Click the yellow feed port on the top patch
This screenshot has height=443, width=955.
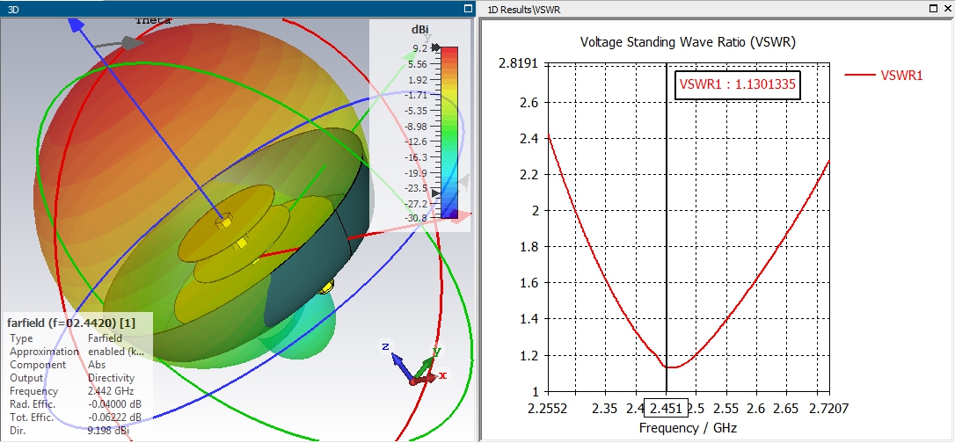click(x=225, y=221)
